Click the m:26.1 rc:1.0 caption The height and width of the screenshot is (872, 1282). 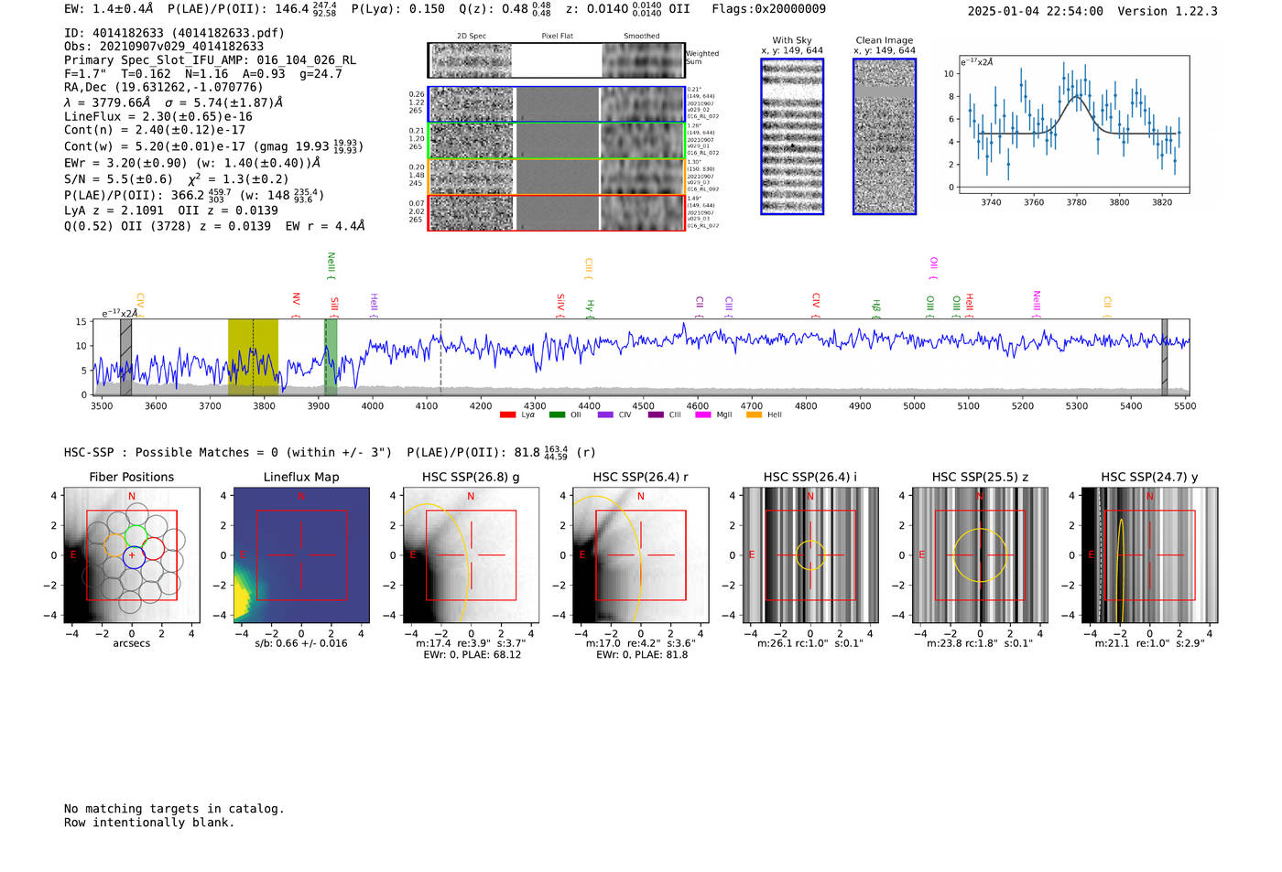[x=810, y=643]
